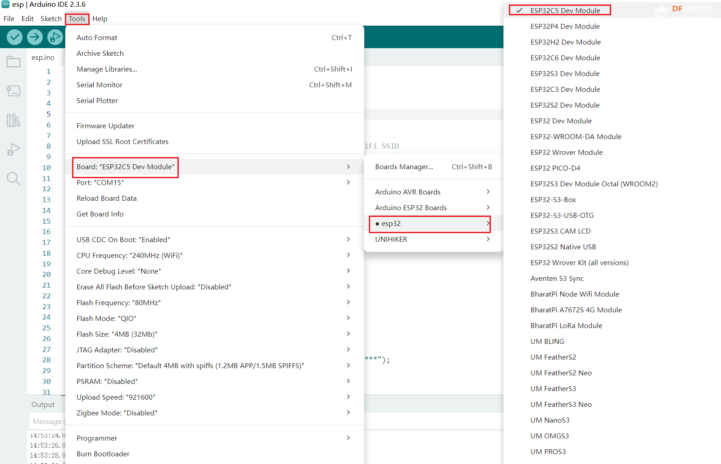Expand Upload Speed 921600 options
This screenshot has height=464, width=721.
[x=214, y=397]
